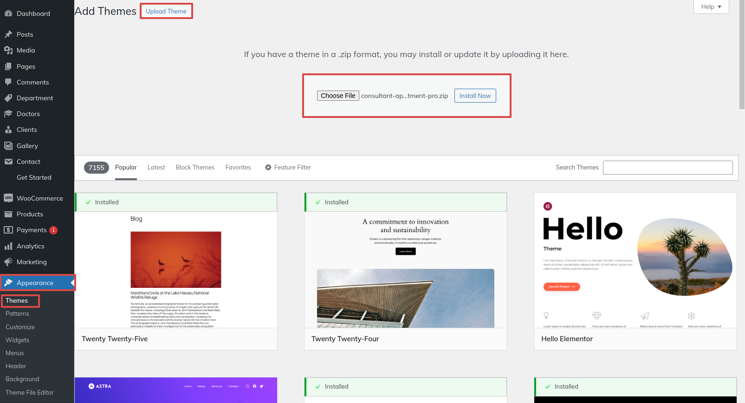Click the Department tag icon

8,98
